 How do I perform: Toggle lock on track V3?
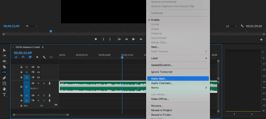click(21, 67)
